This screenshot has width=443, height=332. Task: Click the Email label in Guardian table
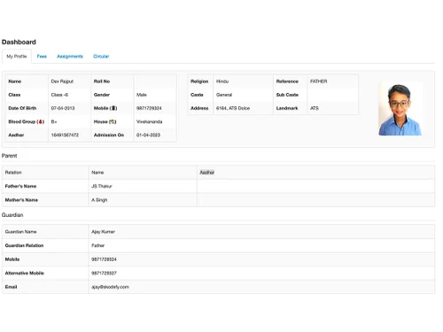pos(11,287)
